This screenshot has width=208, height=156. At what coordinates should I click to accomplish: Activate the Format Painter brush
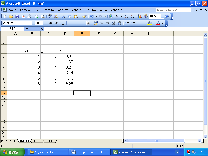pyautogui.click(x=84, y=16)
